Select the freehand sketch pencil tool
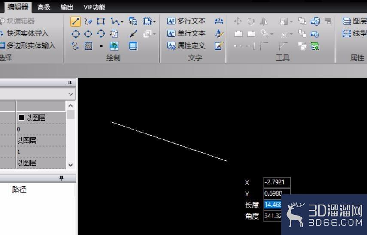Viewport: 367px width, 235px height. tap(88, 21)
